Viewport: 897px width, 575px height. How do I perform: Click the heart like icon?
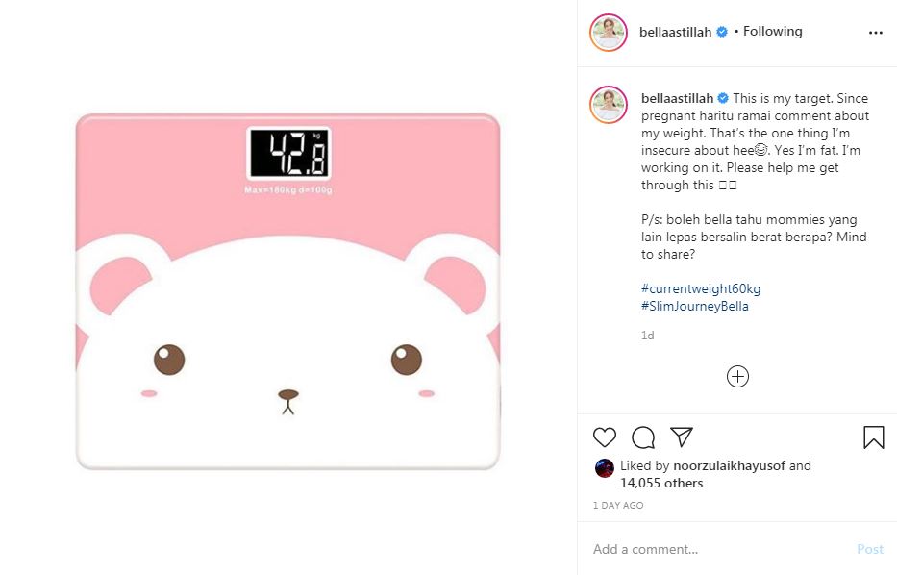click(605, 437)
